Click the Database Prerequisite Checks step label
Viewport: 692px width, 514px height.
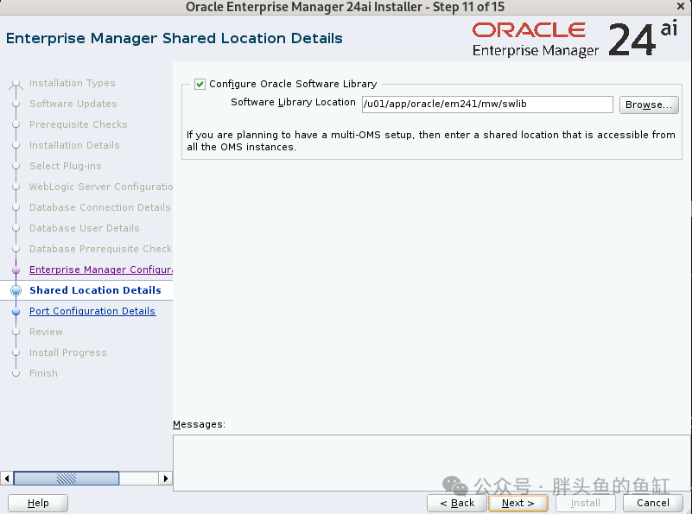point(101,249)
